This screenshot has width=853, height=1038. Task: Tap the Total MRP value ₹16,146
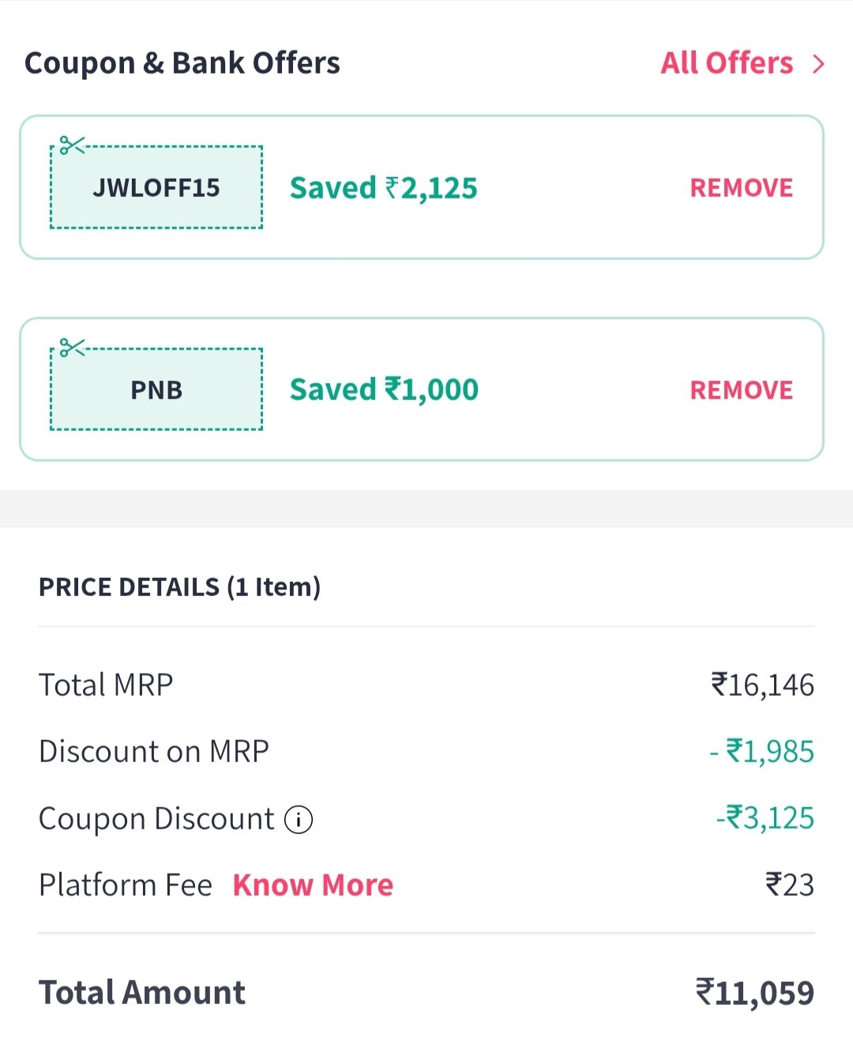(x=762, y=685)
